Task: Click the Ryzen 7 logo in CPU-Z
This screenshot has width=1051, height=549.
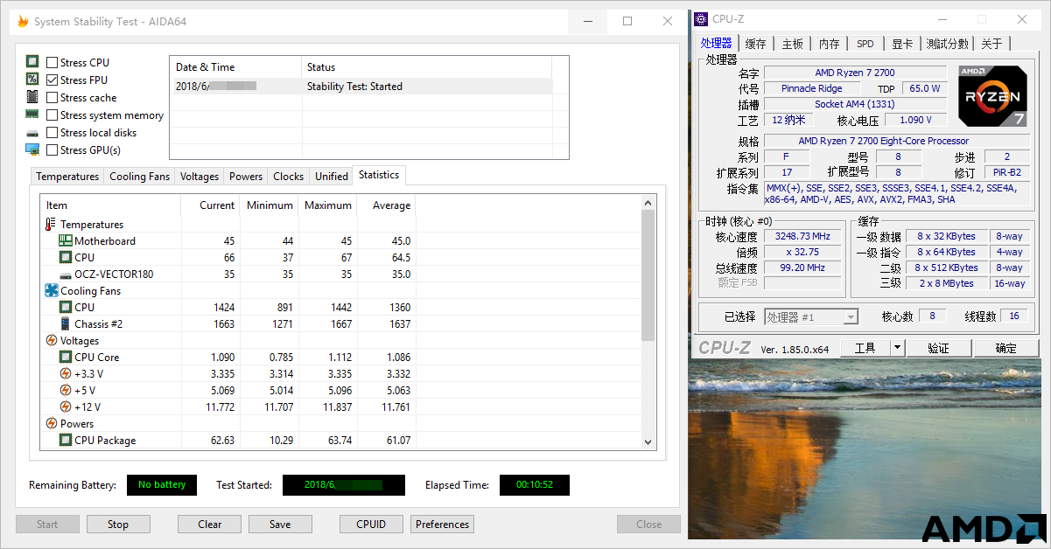Action: point(992,95)
